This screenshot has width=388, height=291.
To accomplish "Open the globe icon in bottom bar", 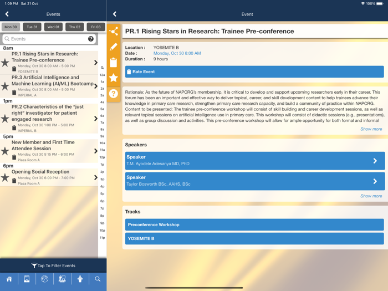I will pyautogui.click(x=44, y=279).
